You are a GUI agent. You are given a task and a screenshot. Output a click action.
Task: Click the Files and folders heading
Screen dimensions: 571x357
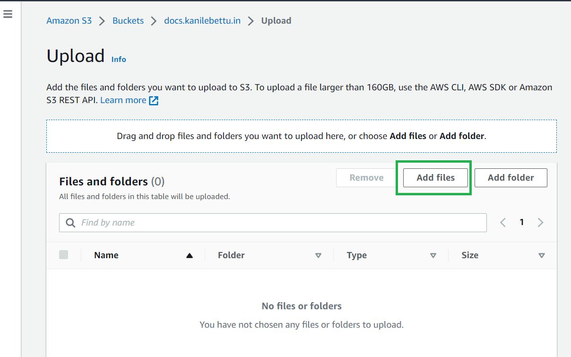(112, 182)
